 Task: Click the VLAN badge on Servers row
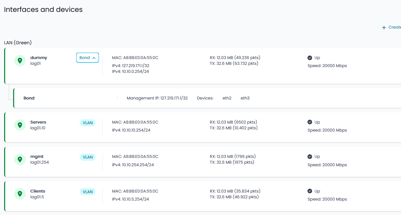click(x=87, y=123)
